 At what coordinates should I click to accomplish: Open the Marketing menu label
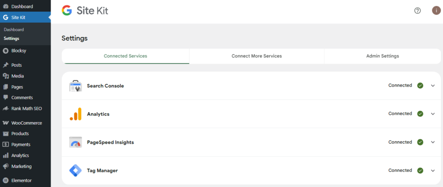[x=22, y=166]
